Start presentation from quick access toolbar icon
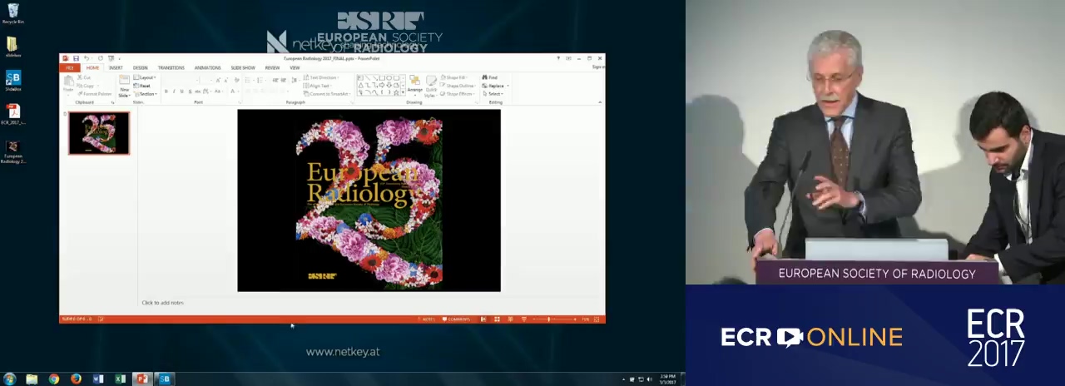The height and width of the screenshot is (386, 1065). click(x=111, y=58)
